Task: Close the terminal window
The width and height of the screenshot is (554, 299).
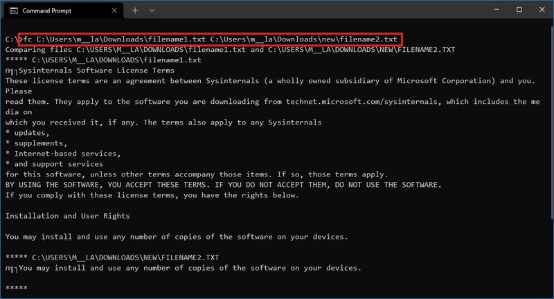Action: pyautogui.click(x=542, y=10)
